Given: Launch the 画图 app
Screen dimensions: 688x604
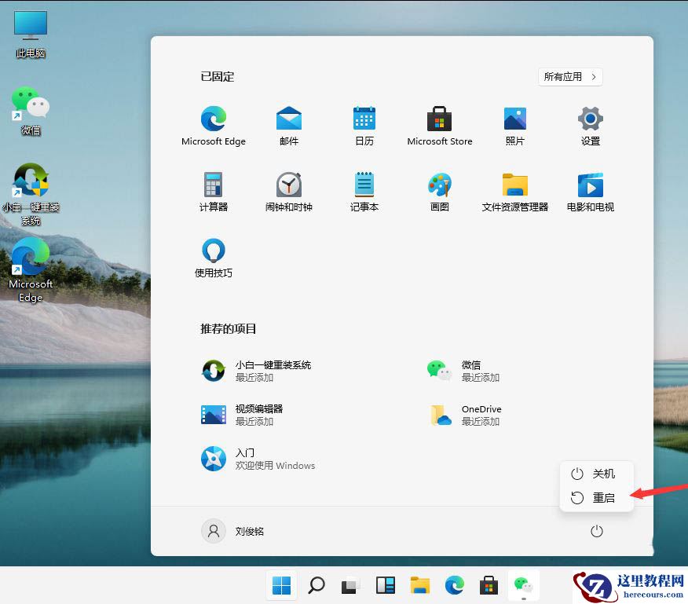Looking at the screenshot, I should point(439,187).
